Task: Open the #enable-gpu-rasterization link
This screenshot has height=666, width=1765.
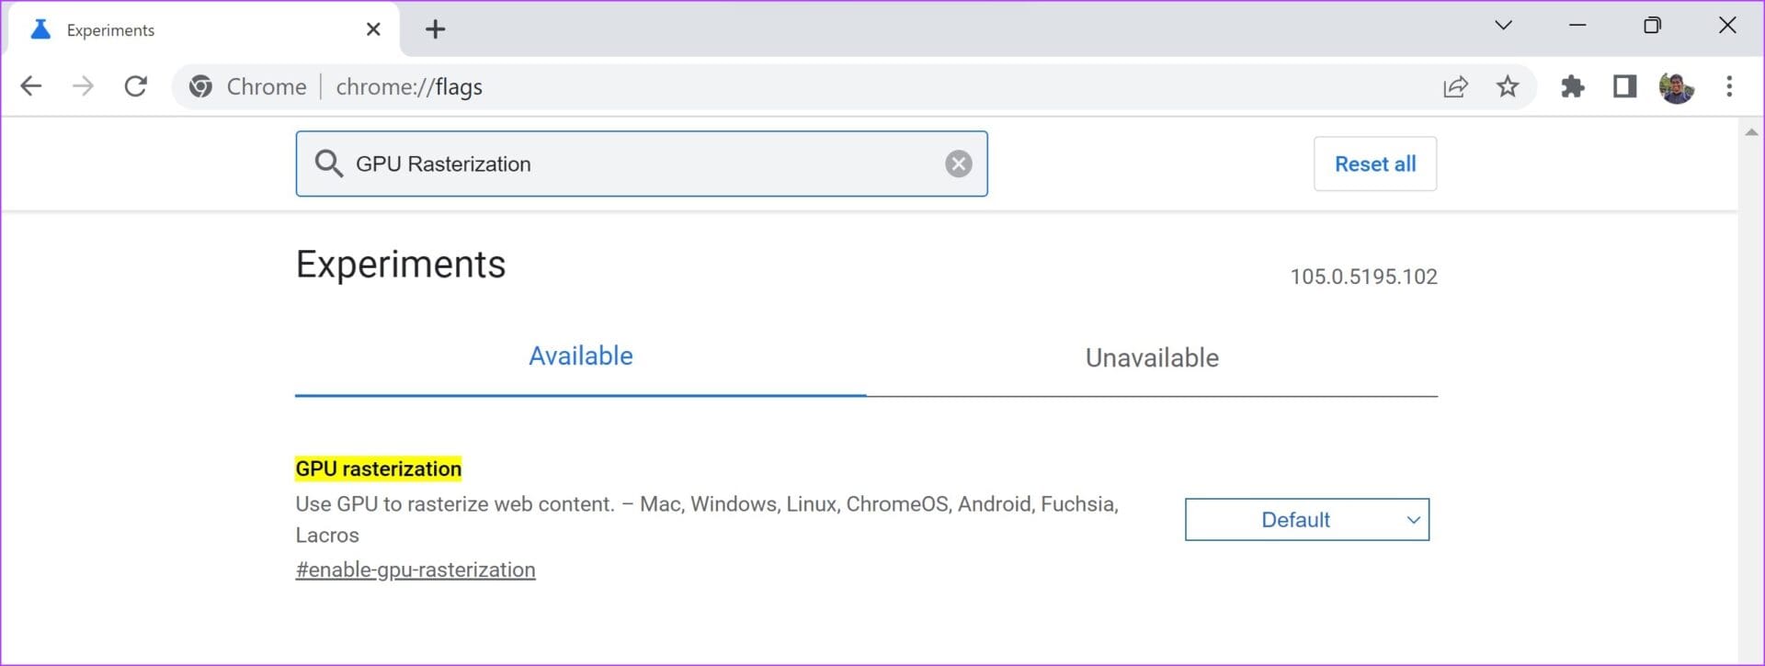Action: click(x=416, y=570)
